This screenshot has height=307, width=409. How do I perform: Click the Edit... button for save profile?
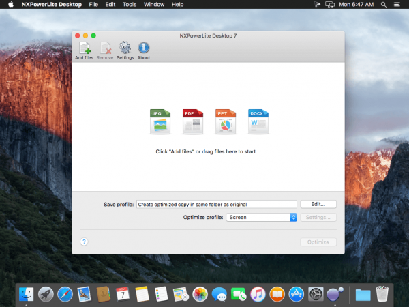(x=318, y=204)
